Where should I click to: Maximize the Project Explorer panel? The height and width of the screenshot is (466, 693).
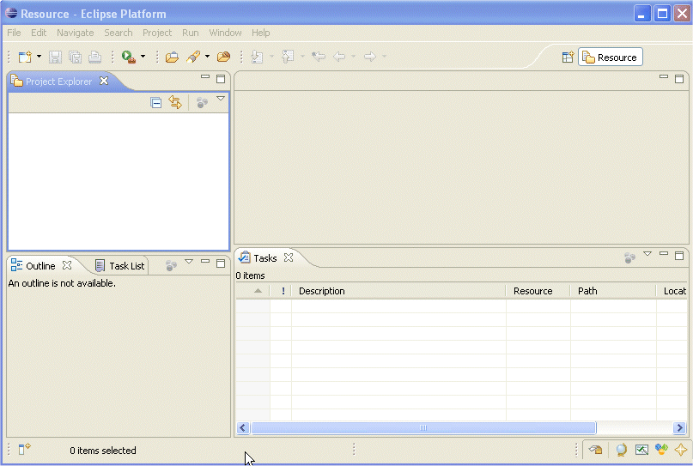pos(221,79)
